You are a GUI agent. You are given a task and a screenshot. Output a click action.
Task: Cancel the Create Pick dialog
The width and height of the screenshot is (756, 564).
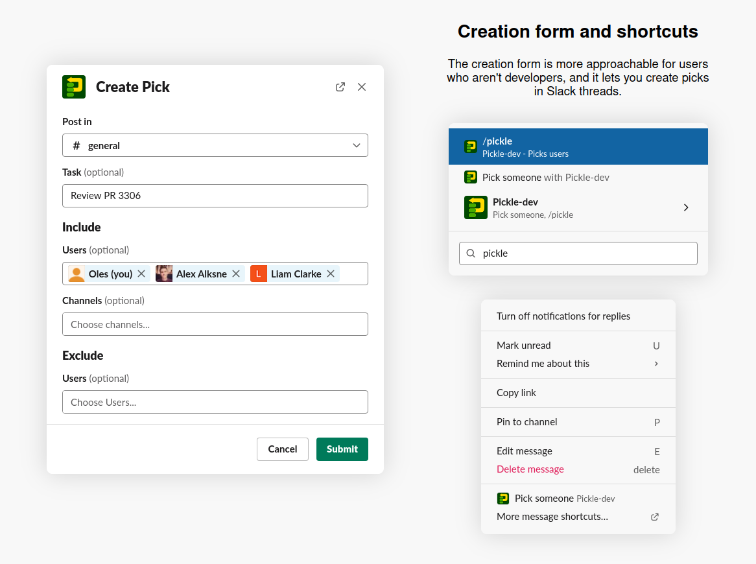click(x=282, y=449)
